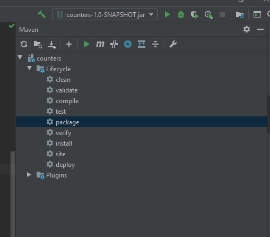
Task: Toggle Skip Tests mode blue lightning icon
Action: tap(128, 44)
